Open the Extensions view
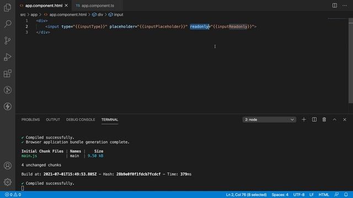353x198 pixels. (x=7, y=73)
